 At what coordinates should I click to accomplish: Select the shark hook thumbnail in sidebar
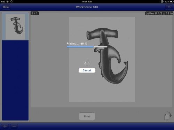coord(15,27)
